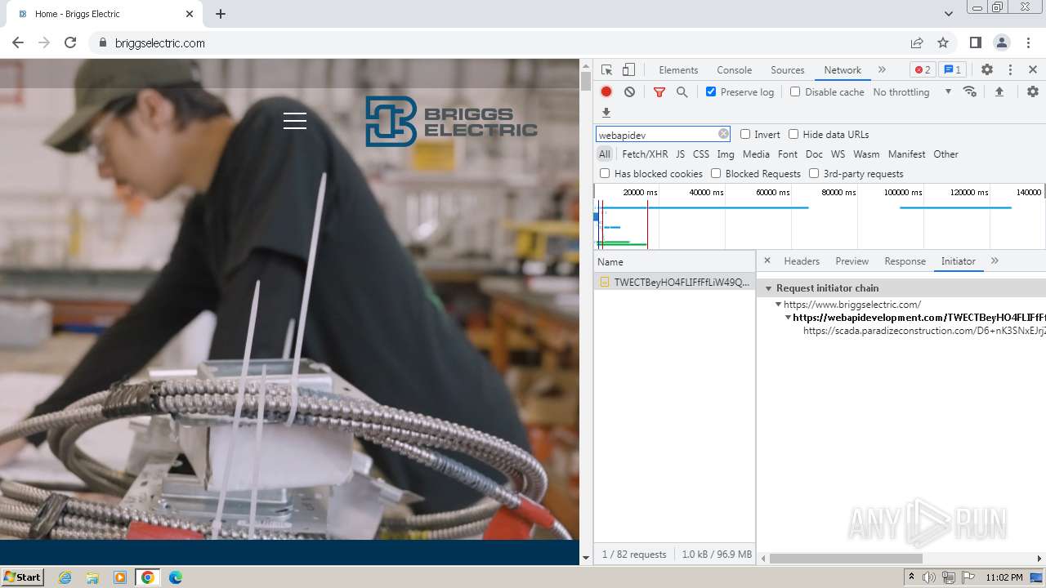Open network search with the magnifier icon
This screenshot has width=1046, height=588.
pos(682,92)
